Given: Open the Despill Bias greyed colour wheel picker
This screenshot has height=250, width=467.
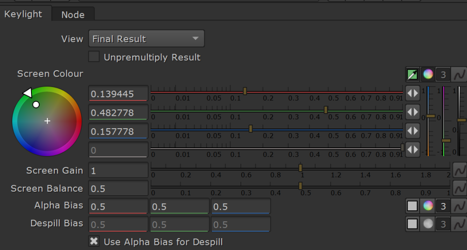Looking at the screenshot, I should 428,224.
